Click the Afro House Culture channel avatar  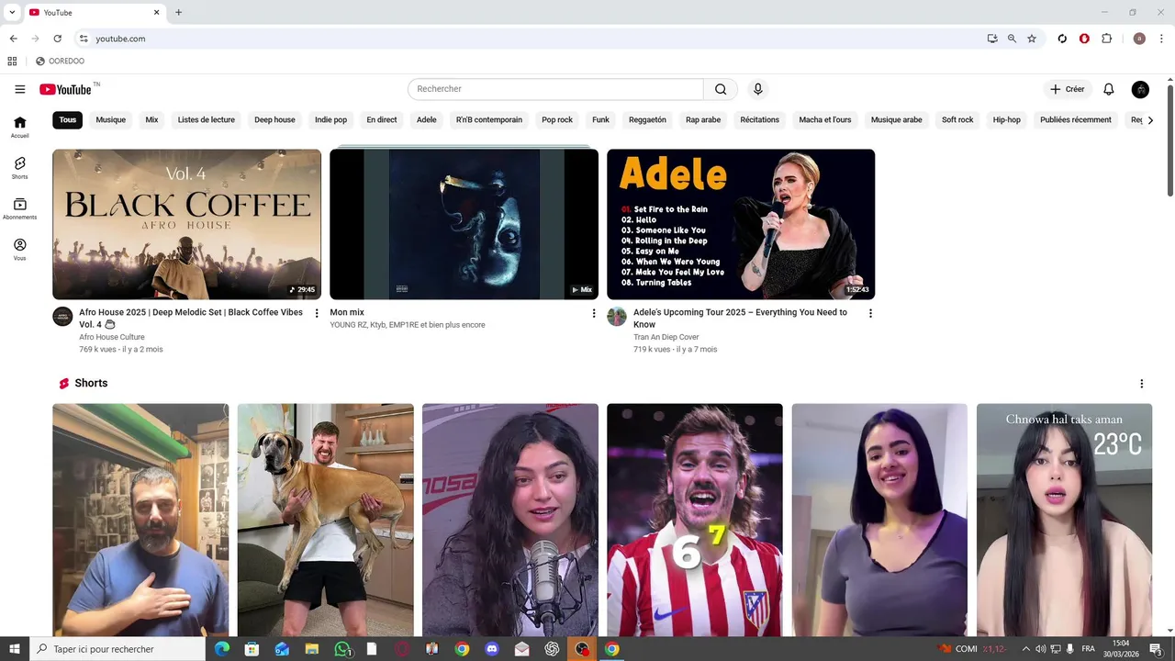pos(62,317)
